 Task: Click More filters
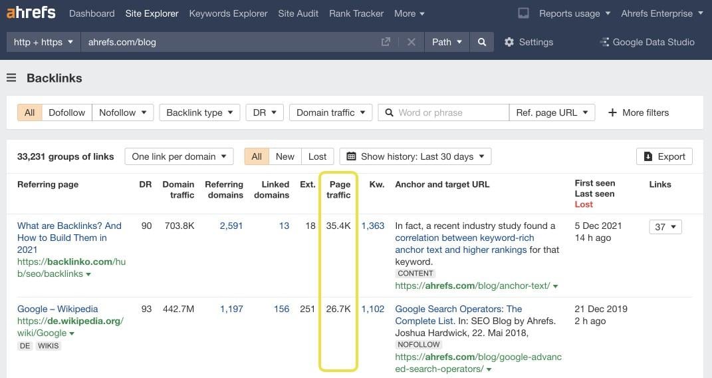pyautogui.click(x=638, y=112)
